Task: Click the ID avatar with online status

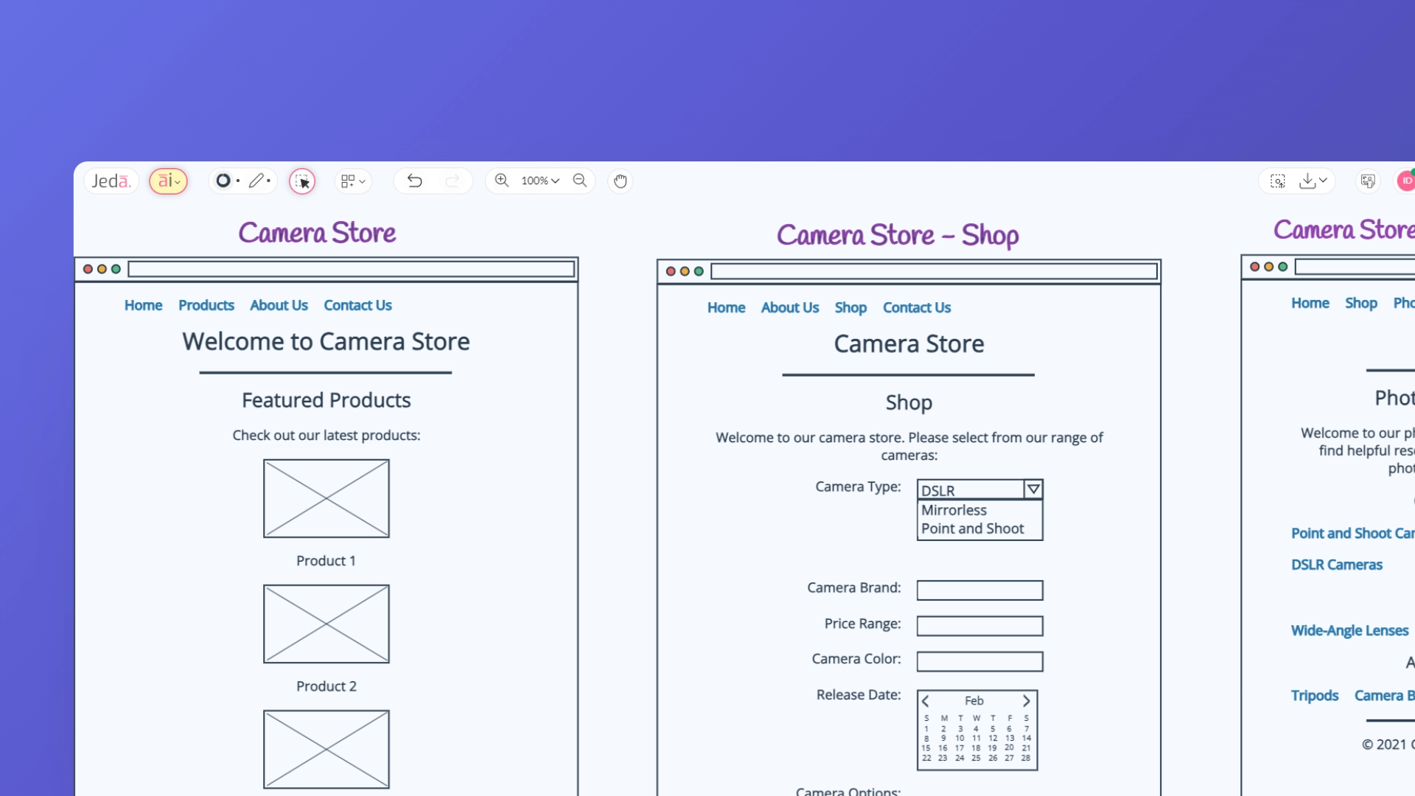Action: click(x=1407, y=181)
